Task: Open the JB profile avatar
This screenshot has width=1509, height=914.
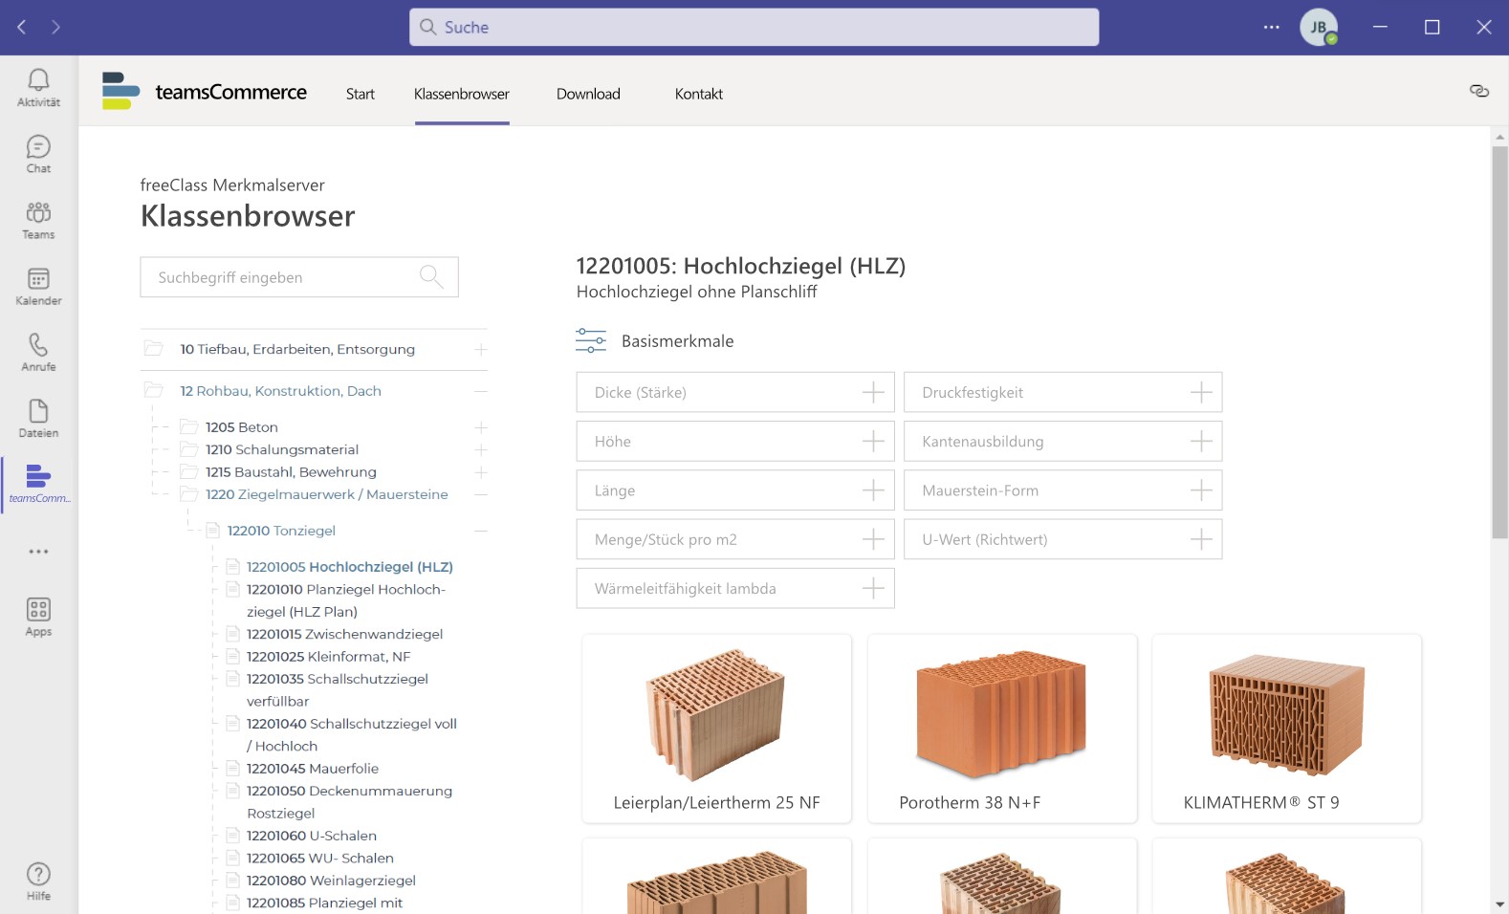Action: (x=1319, y=27)
